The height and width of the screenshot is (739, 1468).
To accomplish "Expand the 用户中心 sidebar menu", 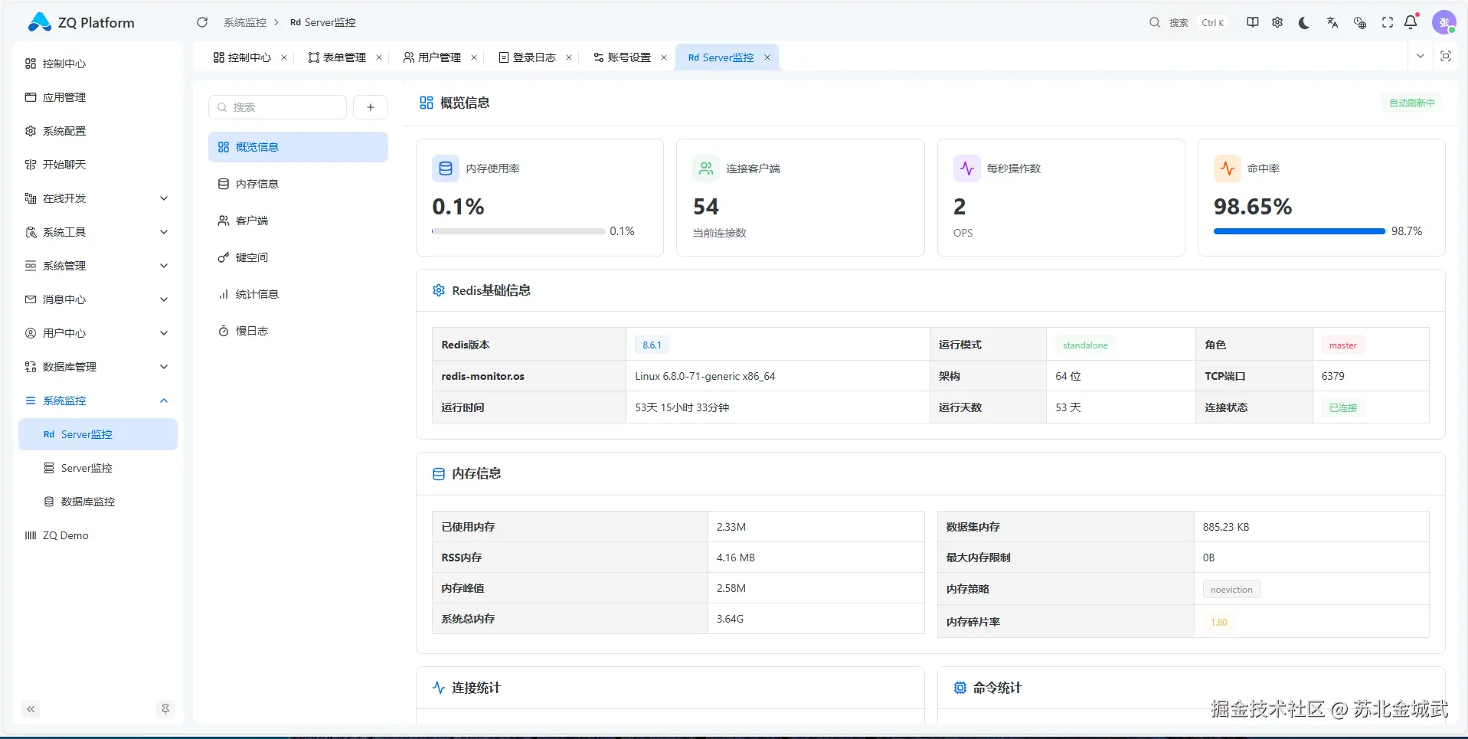I will coord(98,333).
